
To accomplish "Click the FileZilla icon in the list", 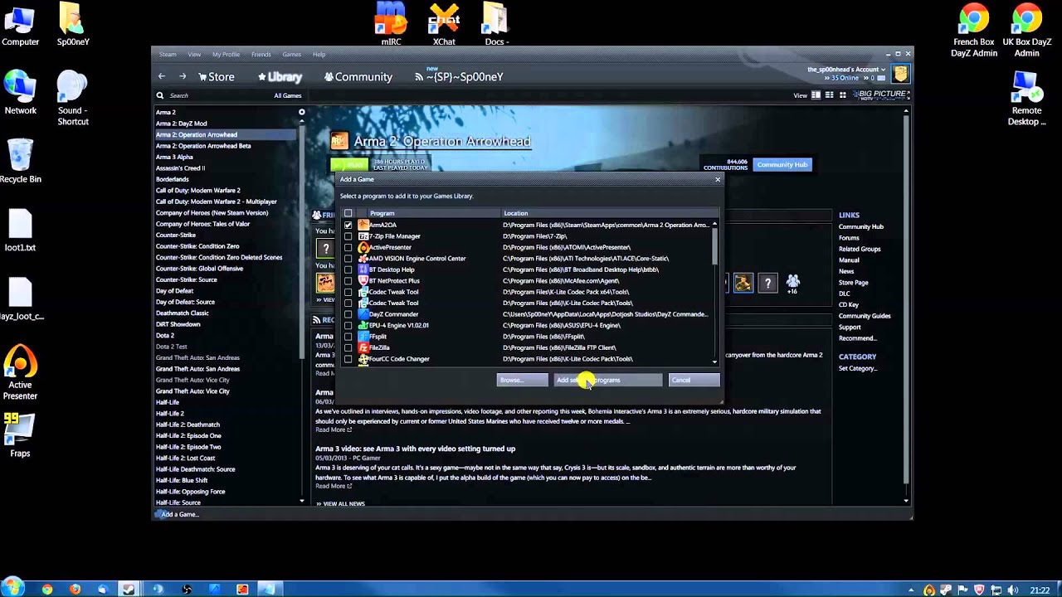I will point(363,348).
